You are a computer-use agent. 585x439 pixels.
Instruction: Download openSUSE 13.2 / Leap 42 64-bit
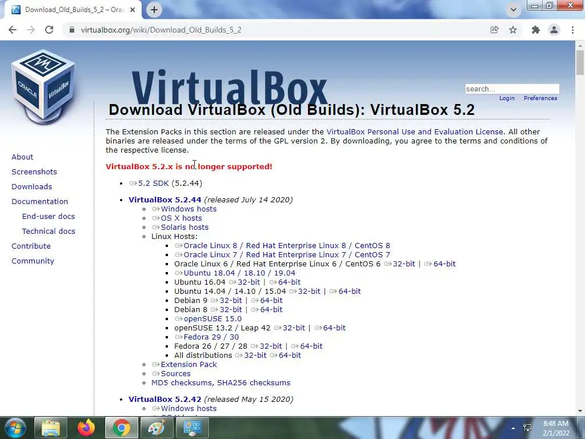(x=330, y=328)
